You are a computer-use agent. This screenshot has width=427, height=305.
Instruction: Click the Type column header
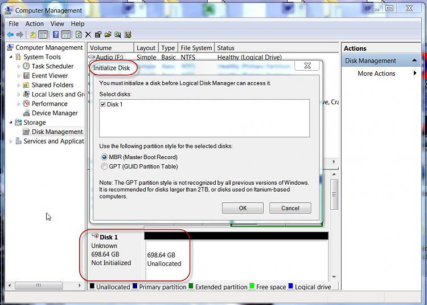168,48
